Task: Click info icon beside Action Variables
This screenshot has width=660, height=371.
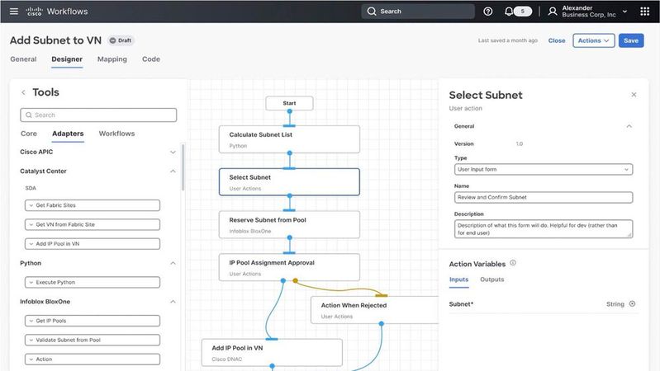Action: (x=513, y=263)
